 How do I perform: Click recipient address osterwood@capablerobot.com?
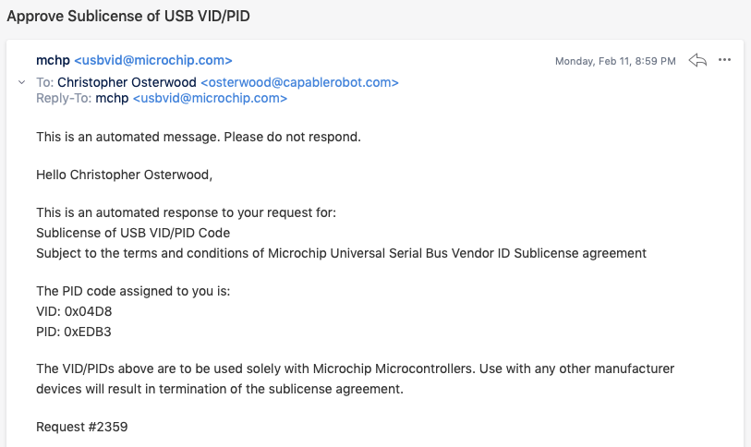tap(300, 82)
